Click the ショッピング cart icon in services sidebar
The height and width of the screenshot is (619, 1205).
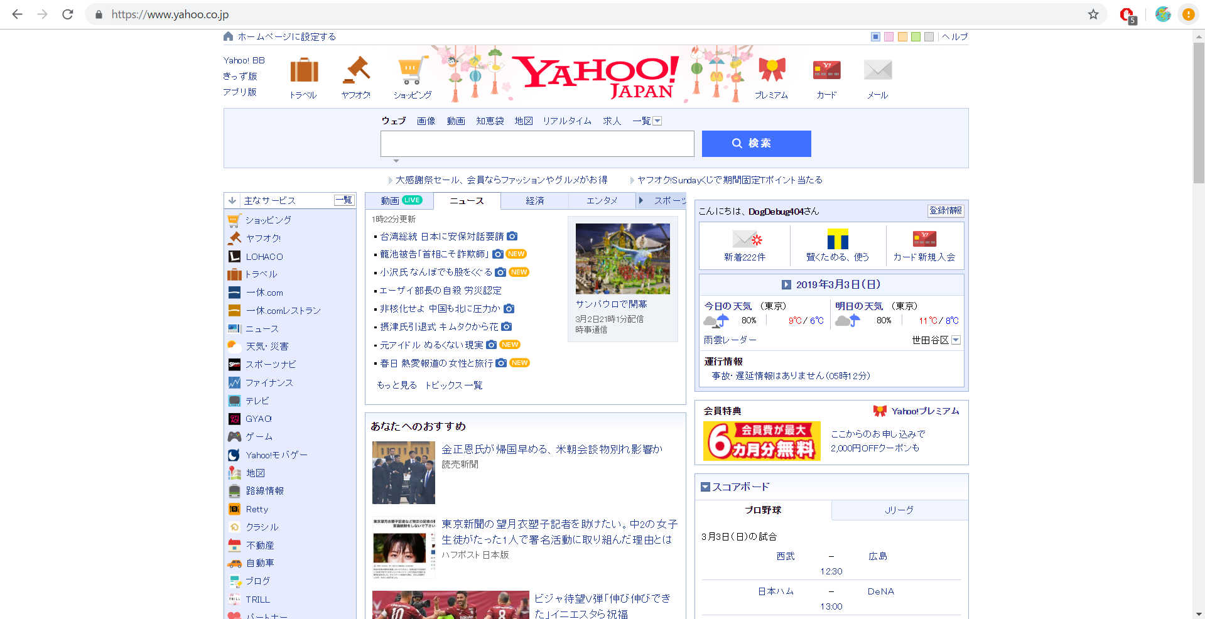234,220
